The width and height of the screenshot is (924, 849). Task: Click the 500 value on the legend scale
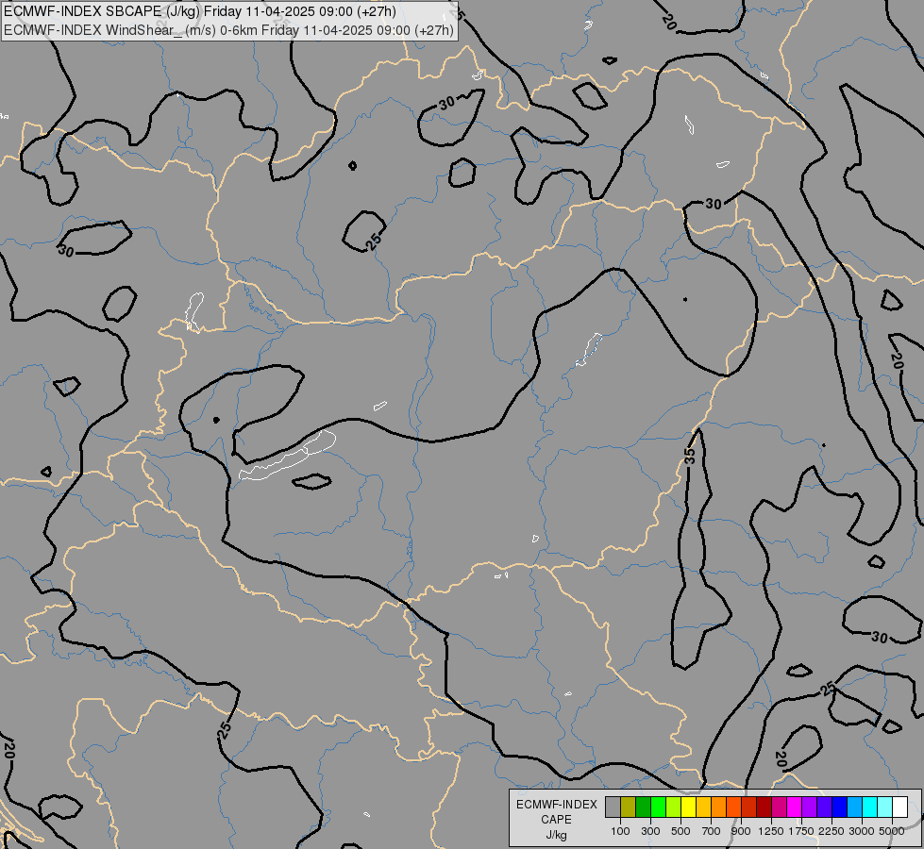(680, 831)
